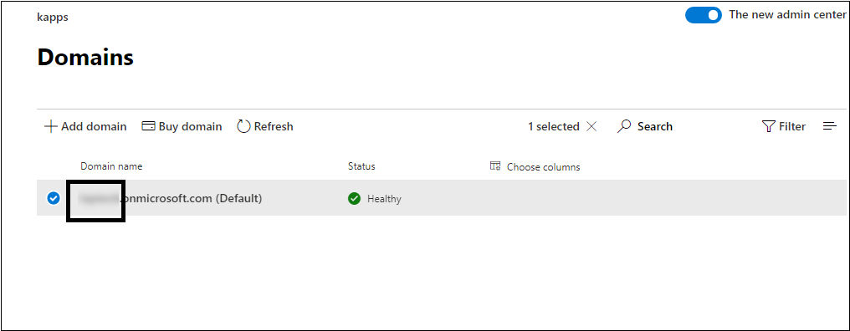The height and width of the screenshot is (331, 850).
Task: Click the green Healthy status checkmark icon
Action: pos(354,199)
